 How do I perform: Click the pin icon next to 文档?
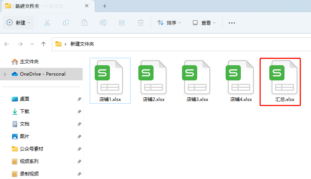[80, 124]
